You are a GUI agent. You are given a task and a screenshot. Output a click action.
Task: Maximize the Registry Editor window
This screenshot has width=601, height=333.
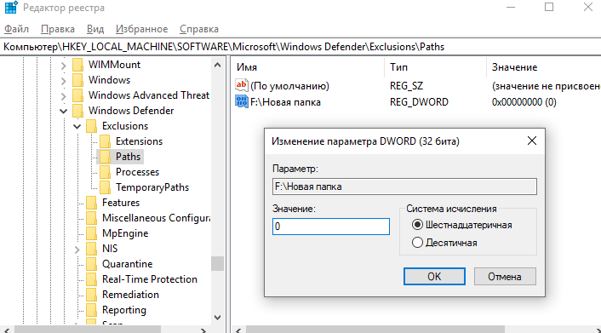pos(549,7)
